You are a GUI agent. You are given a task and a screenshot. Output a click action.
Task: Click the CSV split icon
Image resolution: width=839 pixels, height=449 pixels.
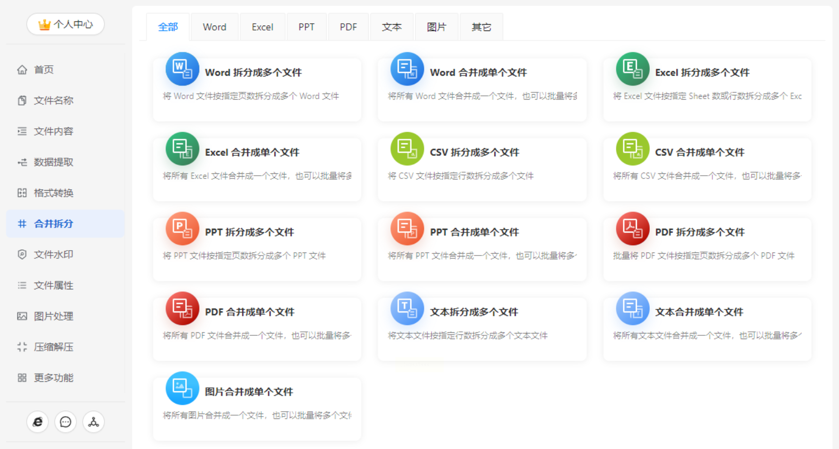pos(407,149)
